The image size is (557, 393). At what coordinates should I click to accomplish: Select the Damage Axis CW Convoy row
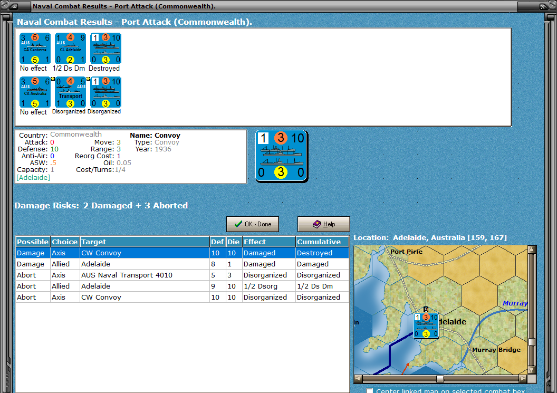182,253
